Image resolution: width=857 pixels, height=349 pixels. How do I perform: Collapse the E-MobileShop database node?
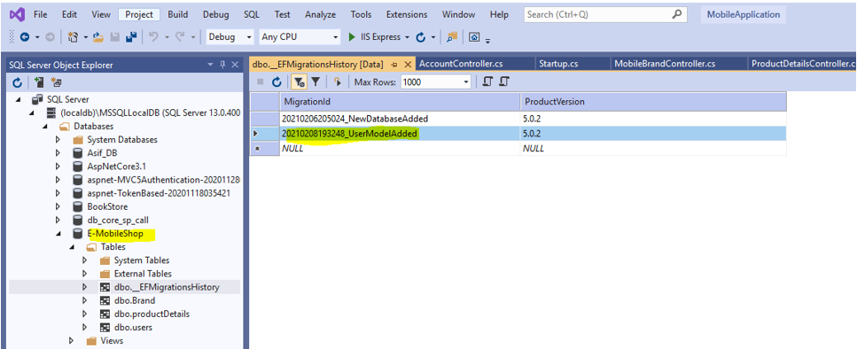[x=58, y=234]
